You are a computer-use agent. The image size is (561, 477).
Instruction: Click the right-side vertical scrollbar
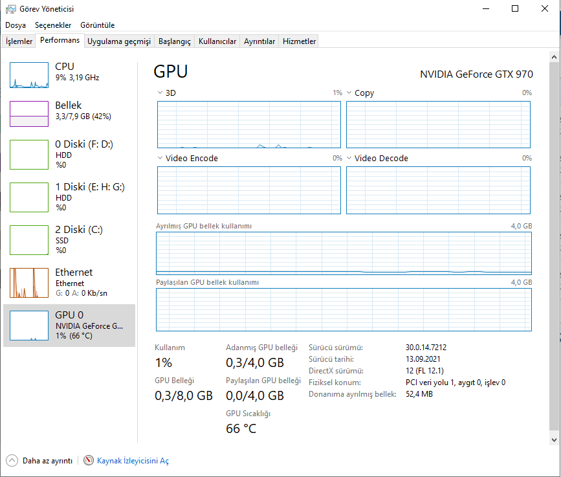(553, 246)
